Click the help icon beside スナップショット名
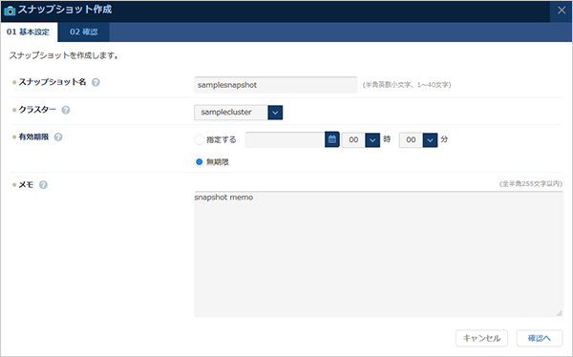The image size is (573, 357). point(95,82)
